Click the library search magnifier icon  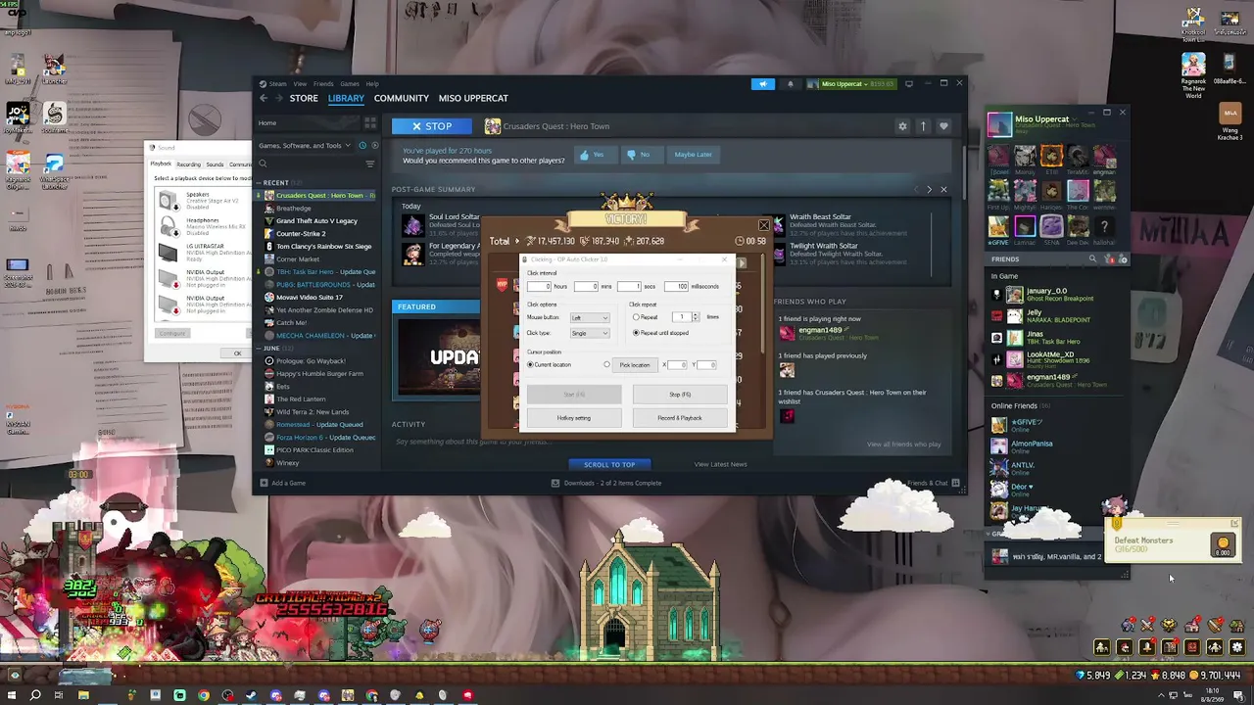[263, 164]
